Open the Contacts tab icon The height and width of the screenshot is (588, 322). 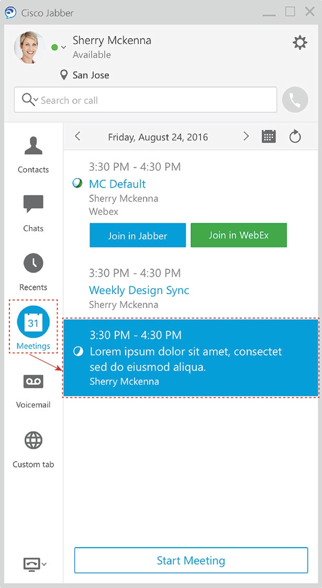pyautogui.click(x=34, y=146)
